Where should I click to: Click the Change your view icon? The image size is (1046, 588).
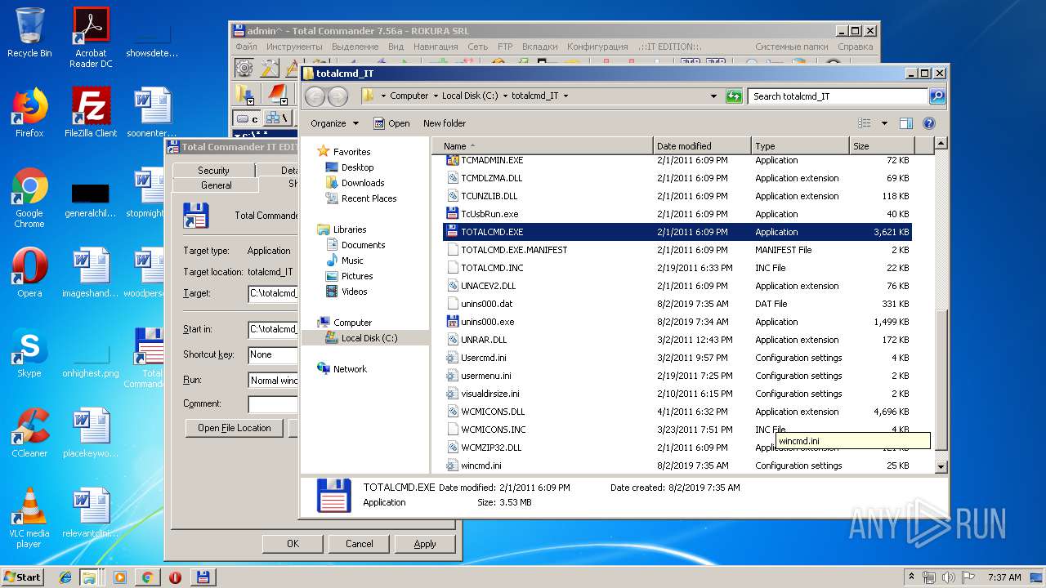[865, 123]
